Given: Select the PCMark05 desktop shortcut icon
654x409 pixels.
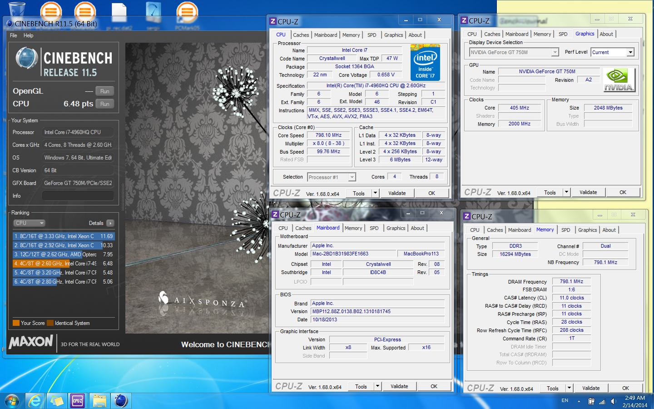Looking at the screenshot, I should 187,14.
